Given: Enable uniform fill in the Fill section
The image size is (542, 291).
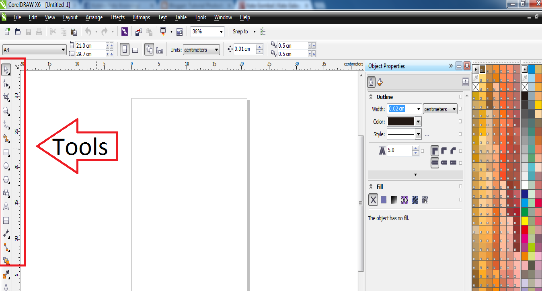Looking at the screenshot, I should pyautogui.click(x=383, y=200).
